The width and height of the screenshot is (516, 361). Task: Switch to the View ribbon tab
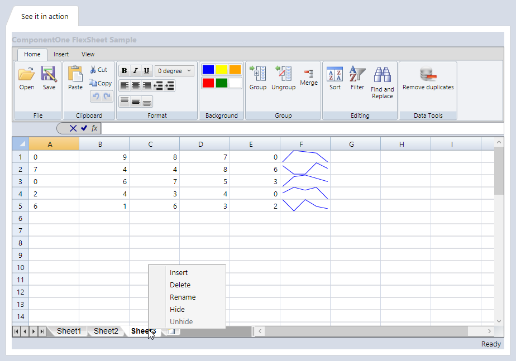tap(88, 54)
